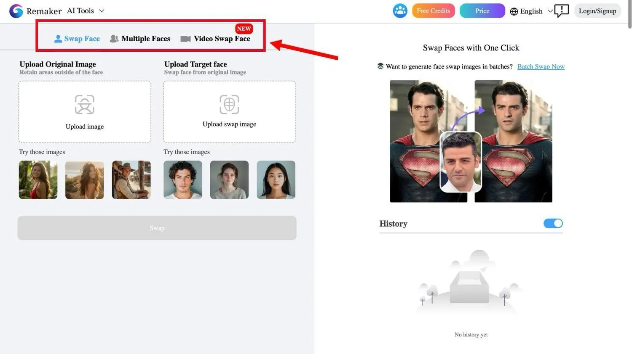The image size is (632, 354).
Task: Click the Remaker brand name text
Action: tap(44, 11)
